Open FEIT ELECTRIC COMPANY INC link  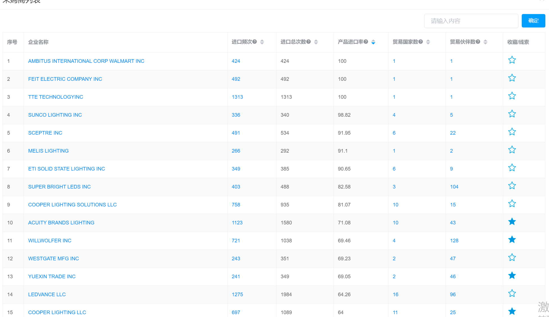pyautogui.click(x=65, y=79)
